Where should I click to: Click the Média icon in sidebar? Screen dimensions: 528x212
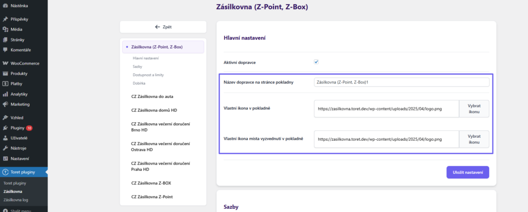pyautogui.click(x=5, y=29)
